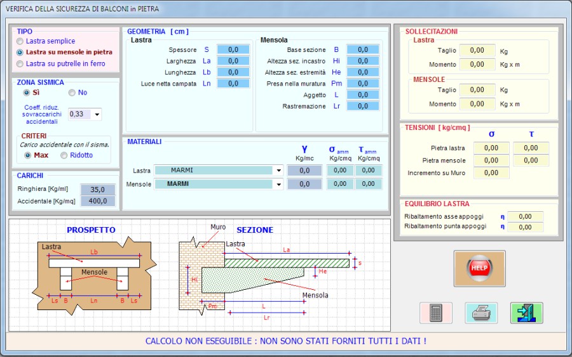Click the Altezza sez. estremità He field
Screen dimensions: 572x357
pyautogui.click(x=363, y=72)
